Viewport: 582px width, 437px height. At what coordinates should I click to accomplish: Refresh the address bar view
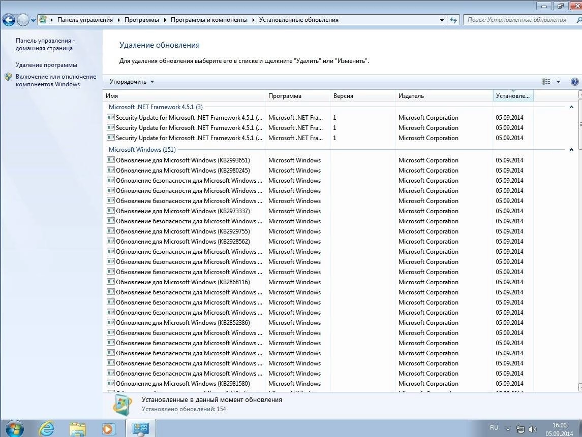[453, 20]
